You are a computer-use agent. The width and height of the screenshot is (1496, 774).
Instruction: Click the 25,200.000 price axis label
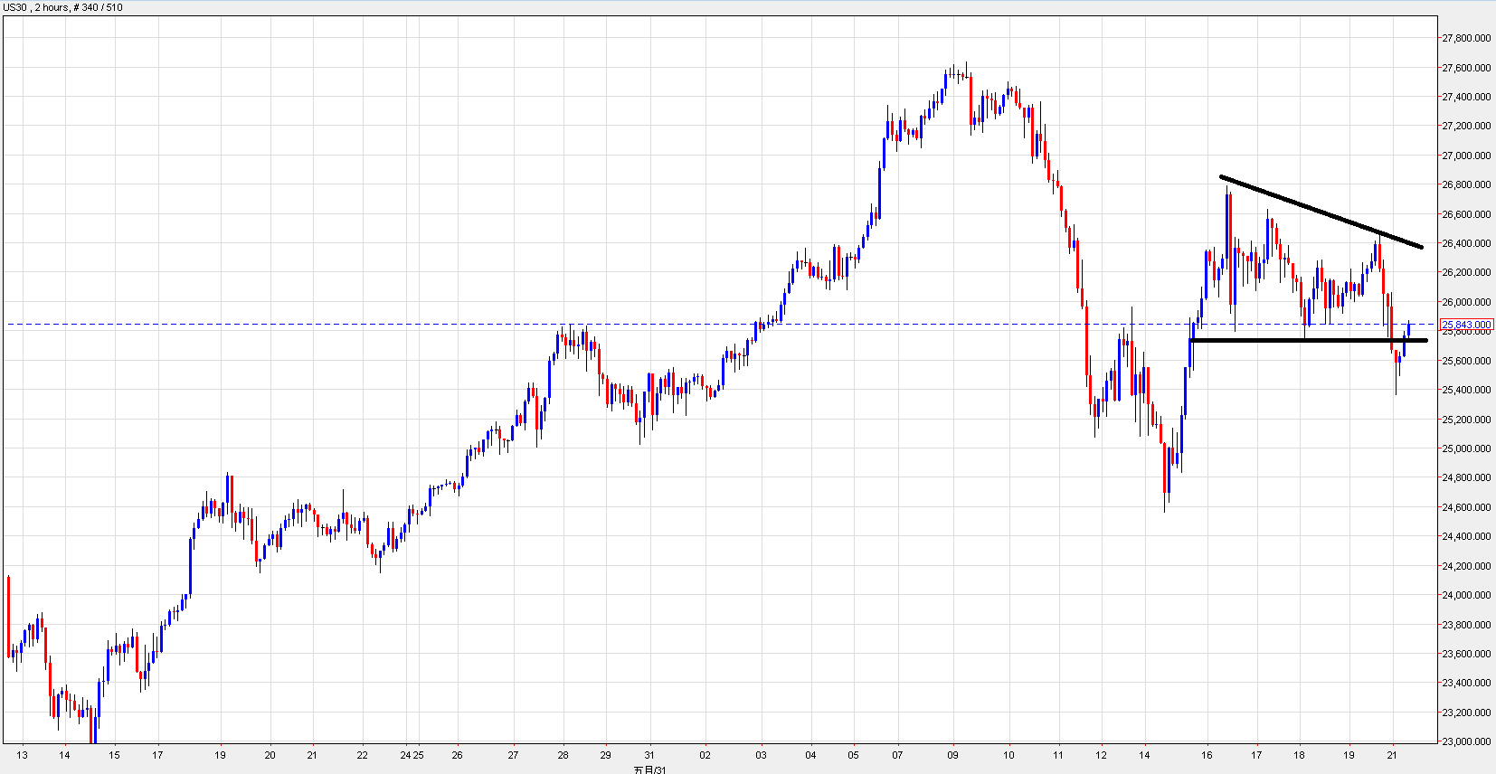(1466, 420)
